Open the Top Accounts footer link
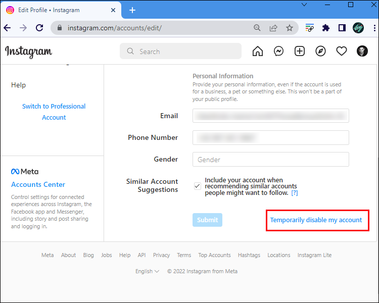The width and height of the screenshot is (379, 303). point(214,255)
